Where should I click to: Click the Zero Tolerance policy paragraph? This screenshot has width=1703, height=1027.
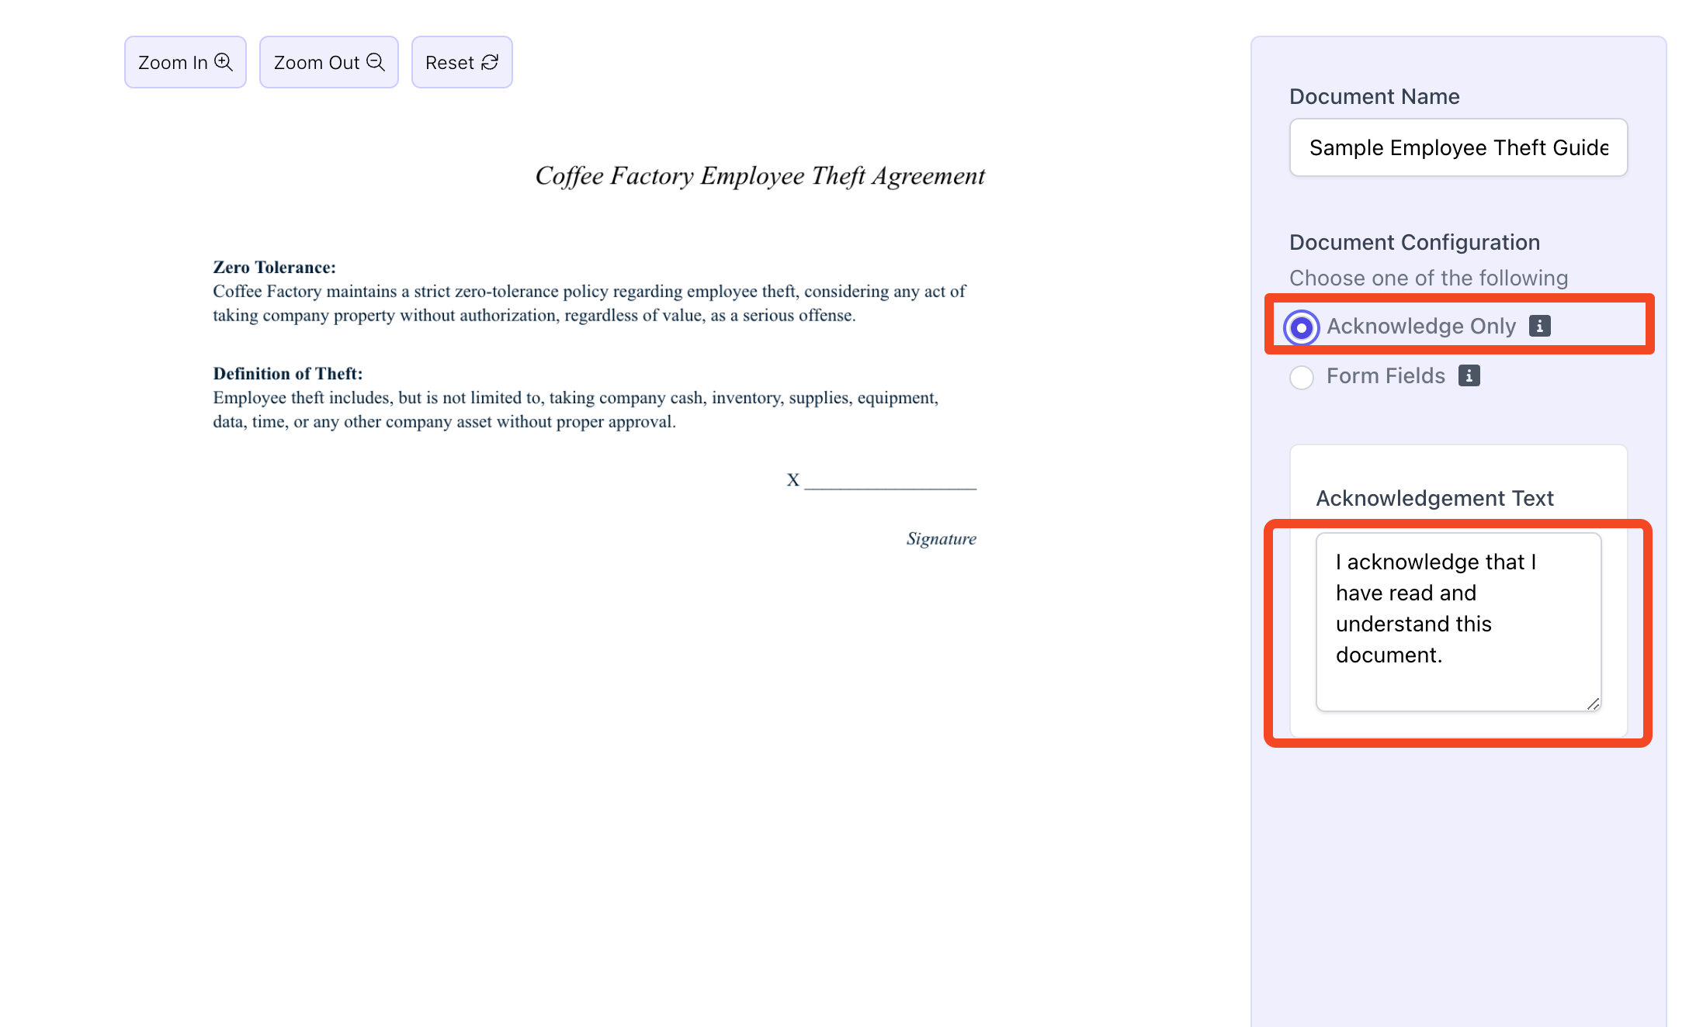588,303
